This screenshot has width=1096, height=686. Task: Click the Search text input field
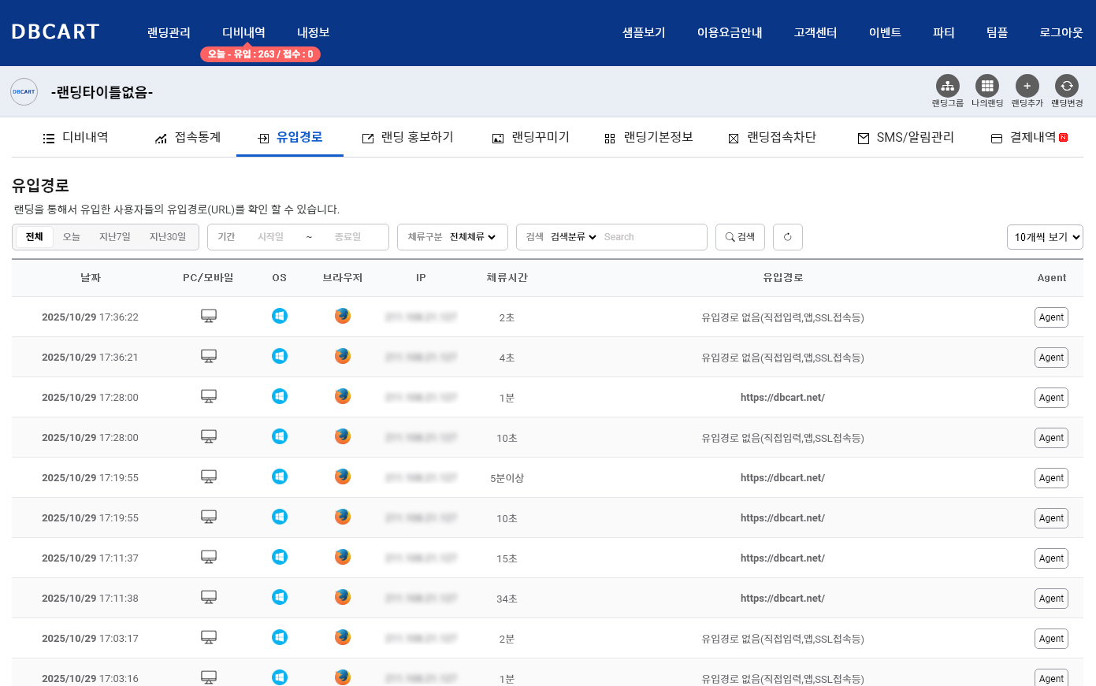pyautogui.click(x=651, y=237)
